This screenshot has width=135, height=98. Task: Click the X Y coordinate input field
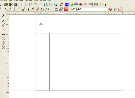[x=92, y=9]
